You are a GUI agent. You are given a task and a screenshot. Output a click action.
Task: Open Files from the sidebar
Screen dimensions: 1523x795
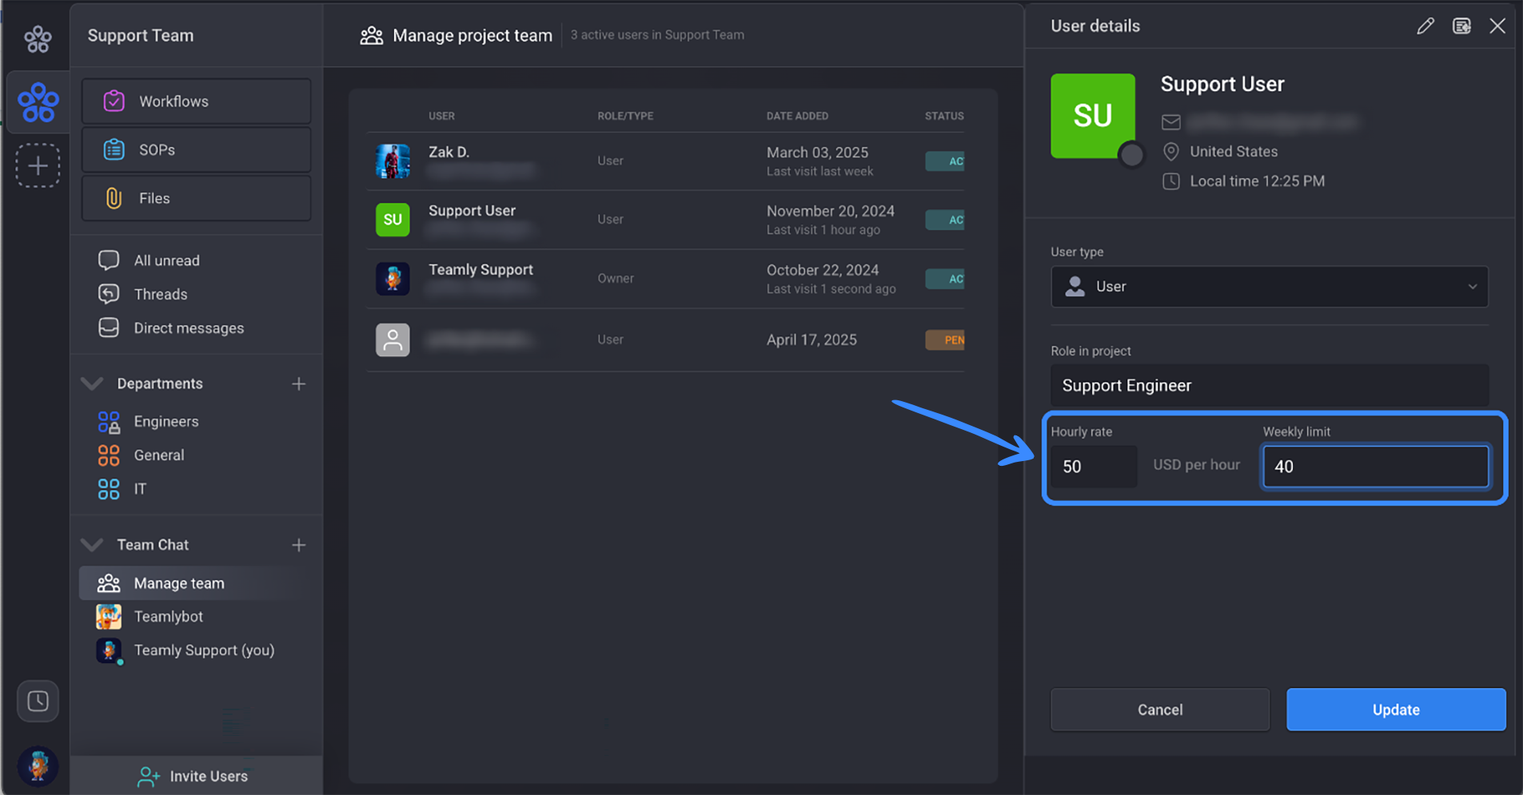(x=196, y=198)
